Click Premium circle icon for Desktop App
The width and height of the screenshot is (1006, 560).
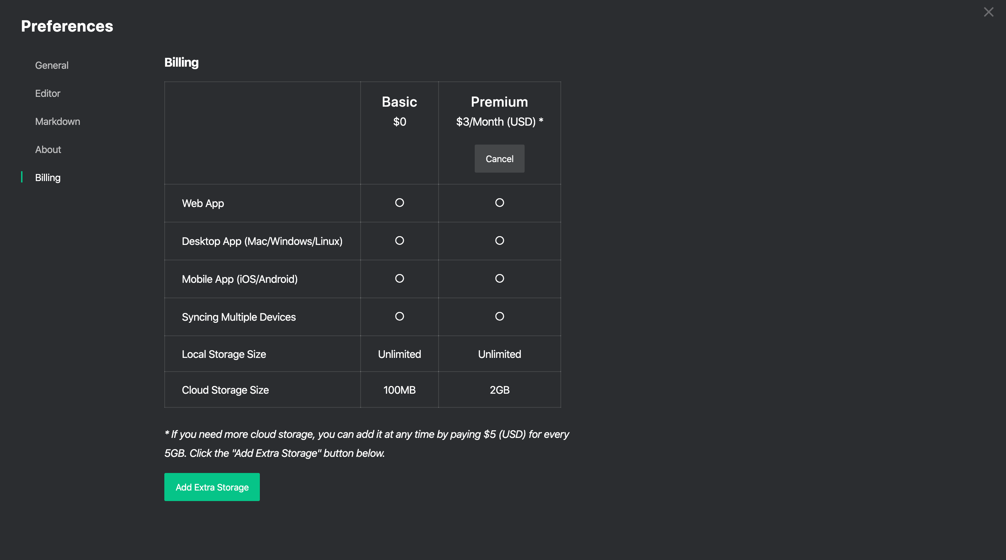tap(499, 240)
